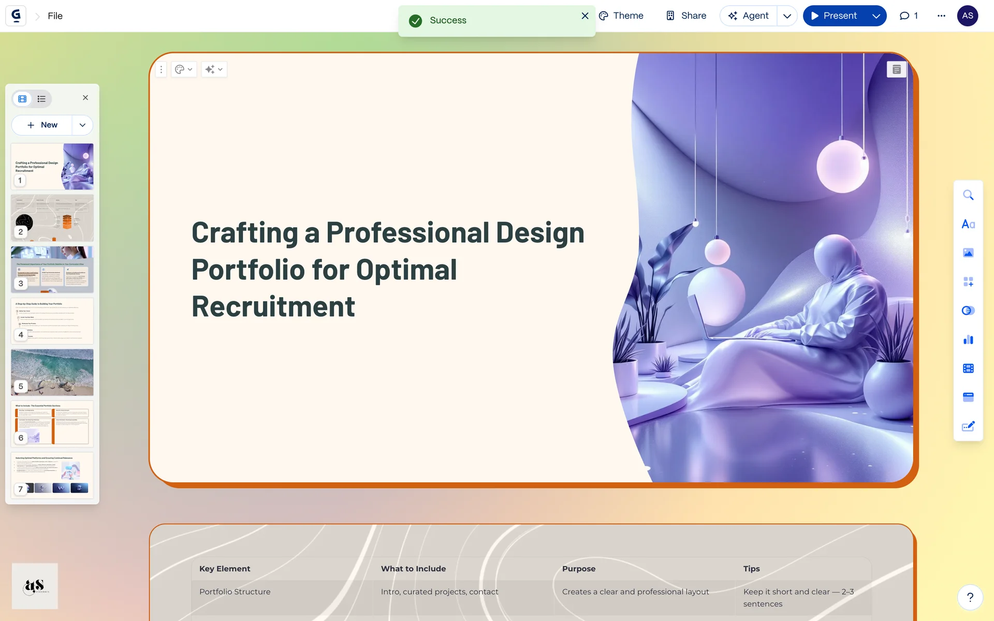Open the card style palette dropdown
Image resolution: width=994 pixels, height=621 pixels.
183,69
